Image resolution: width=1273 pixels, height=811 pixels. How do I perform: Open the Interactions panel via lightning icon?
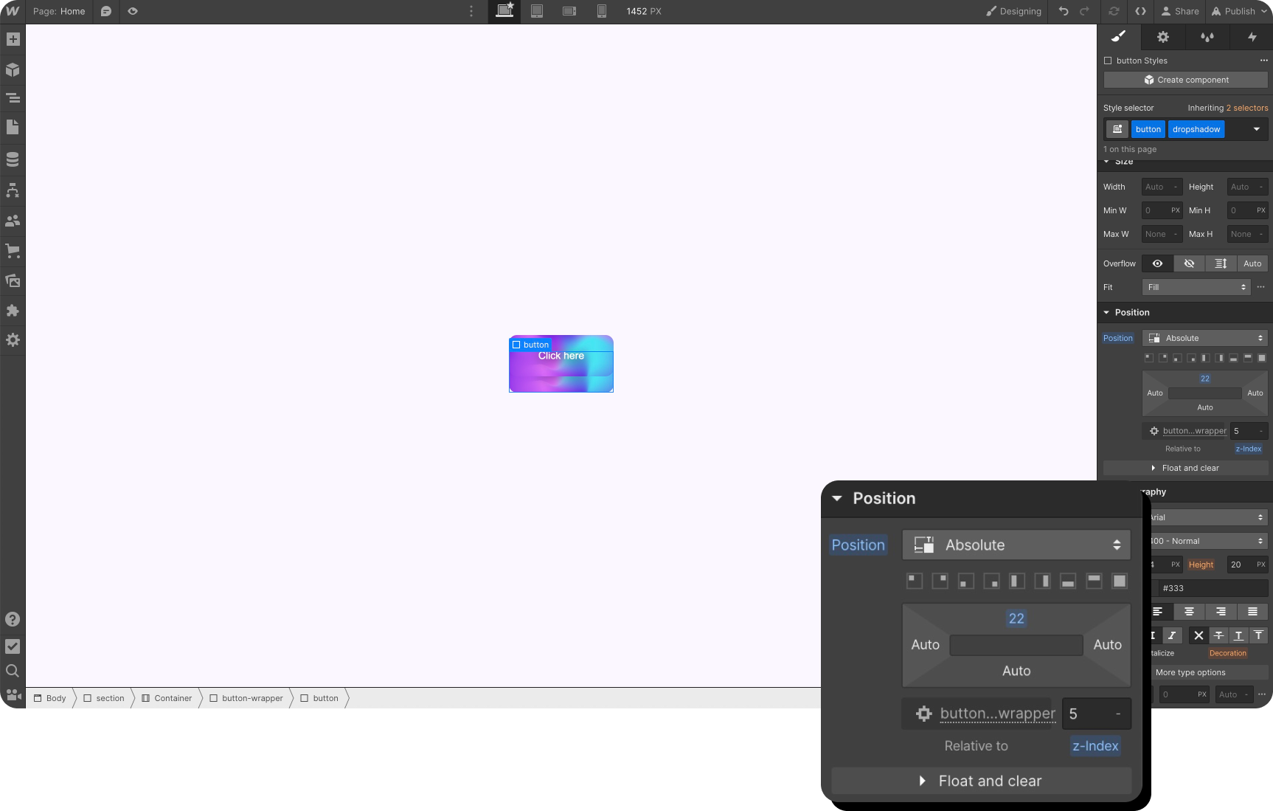1253,37
